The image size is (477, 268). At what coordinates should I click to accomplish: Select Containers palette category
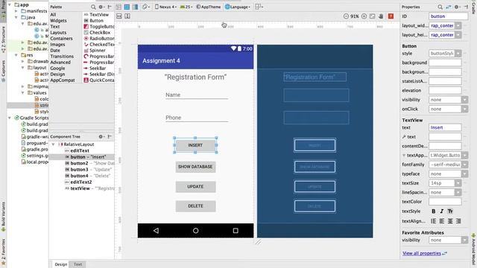point(61,39)
